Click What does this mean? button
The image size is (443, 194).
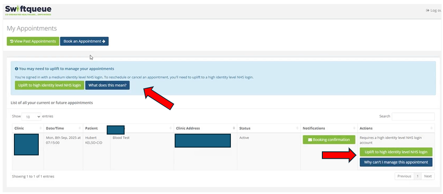(107, 85)
